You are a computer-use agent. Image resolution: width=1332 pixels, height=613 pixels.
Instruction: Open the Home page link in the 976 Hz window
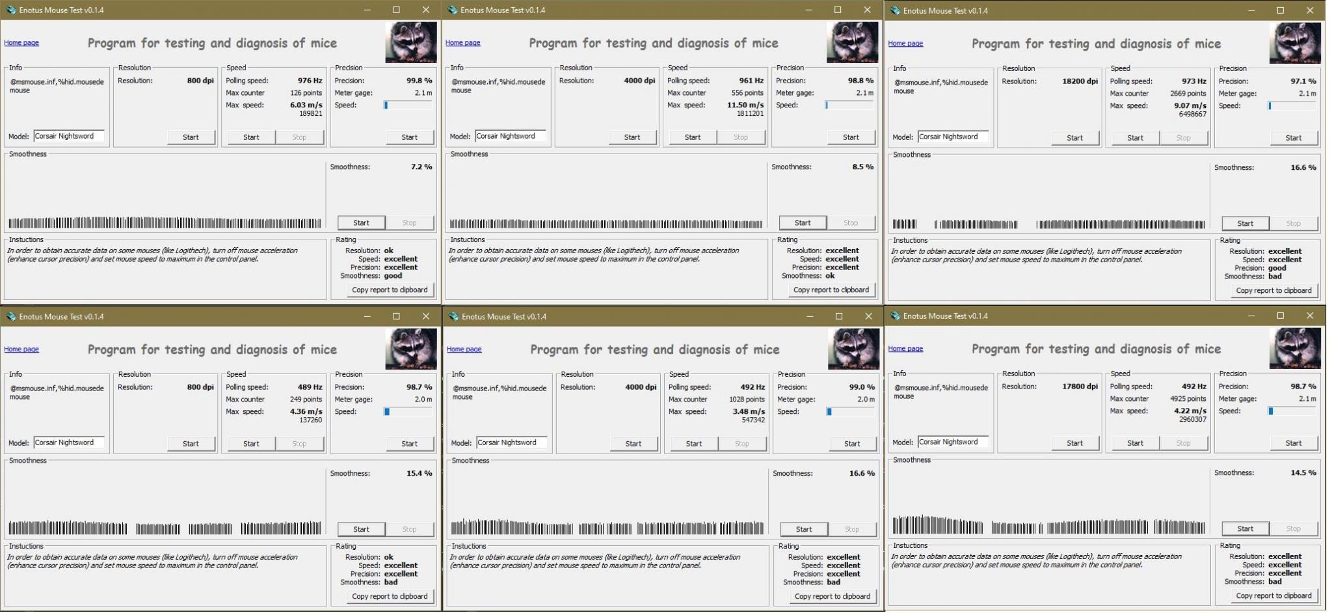(21, 43)
